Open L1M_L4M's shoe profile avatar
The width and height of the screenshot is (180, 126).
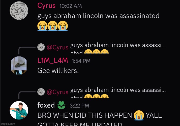pos(19,66)
